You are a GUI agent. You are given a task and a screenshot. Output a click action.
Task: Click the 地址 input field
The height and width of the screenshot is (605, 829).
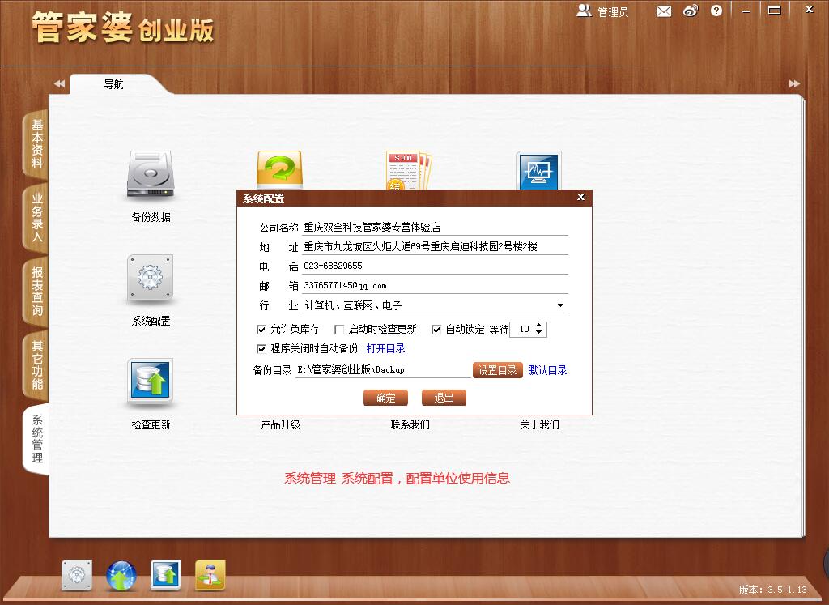435,246
